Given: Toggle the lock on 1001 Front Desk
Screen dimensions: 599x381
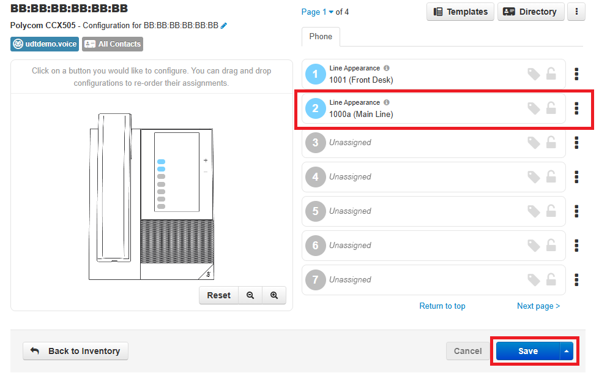Looking at the screenshot, I should 551,74.
